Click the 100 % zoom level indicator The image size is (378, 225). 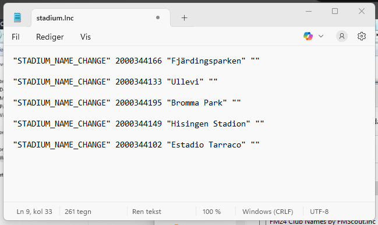(x=211, y=212)
